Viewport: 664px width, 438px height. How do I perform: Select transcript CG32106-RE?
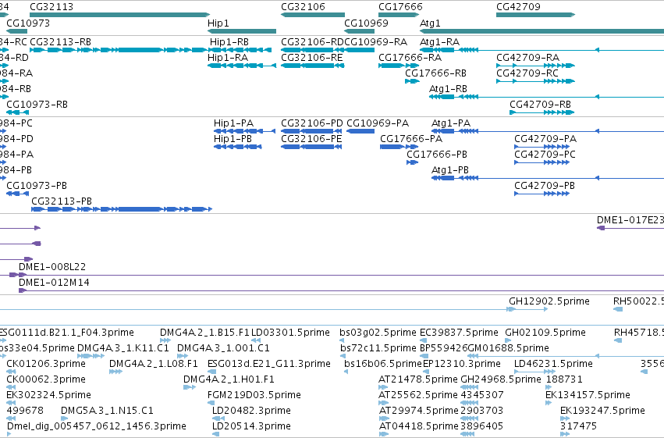pos(313,66)
